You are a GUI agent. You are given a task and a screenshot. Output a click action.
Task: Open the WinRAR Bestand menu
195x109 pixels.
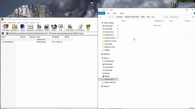[4, 23]
